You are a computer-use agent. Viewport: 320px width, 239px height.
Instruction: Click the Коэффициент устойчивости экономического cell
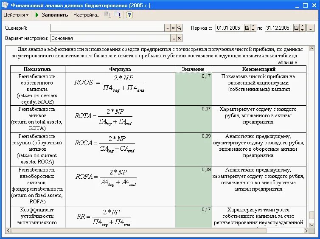[37, 217]
